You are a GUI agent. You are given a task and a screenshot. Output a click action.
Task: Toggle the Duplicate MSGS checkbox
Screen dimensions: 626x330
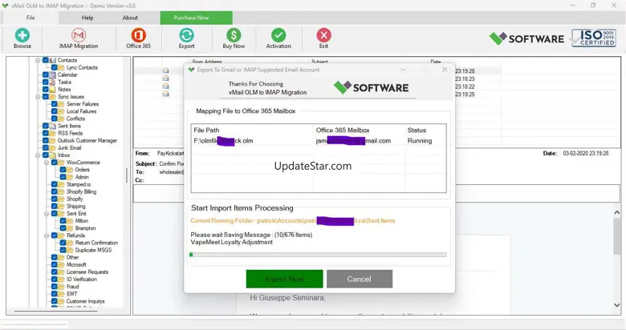63,250
